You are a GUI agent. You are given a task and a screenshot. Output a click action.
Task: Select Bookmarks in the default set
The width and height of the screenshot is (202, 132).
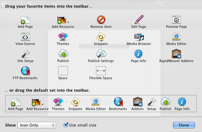118,104
